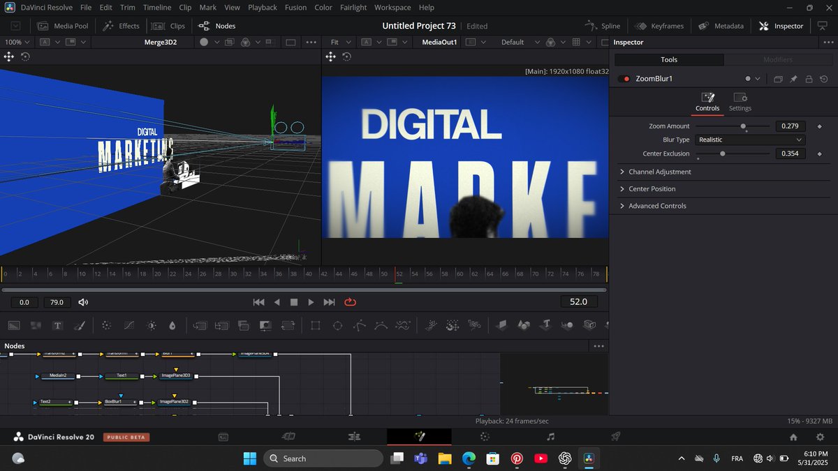Add a B-Spline mask node
Viewport: 838px width, 471px height.
pos(381,325)
